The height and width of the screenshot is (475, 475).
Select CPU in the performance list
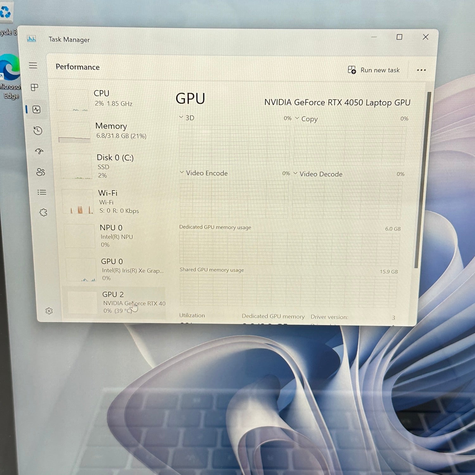(x=101, y=98)
